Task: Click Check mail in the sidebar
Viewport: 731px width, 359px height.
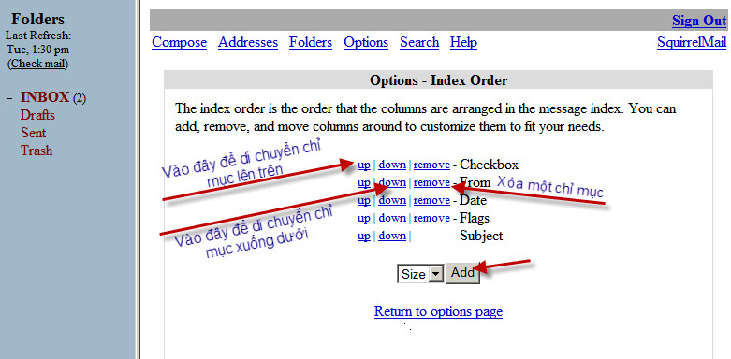Action: [37, 64]
